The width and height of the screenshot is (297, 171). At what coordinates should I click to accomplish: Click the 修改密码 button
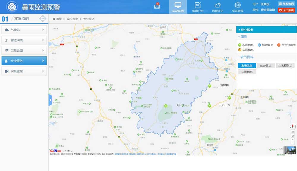click(286, 4)
